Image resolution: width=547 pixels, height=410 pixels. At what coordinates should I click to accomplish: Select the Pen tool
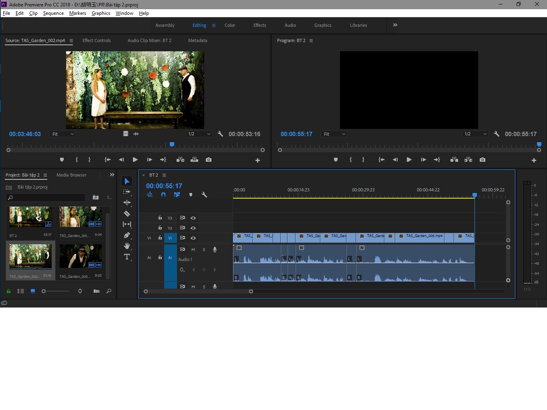(127, 235)
